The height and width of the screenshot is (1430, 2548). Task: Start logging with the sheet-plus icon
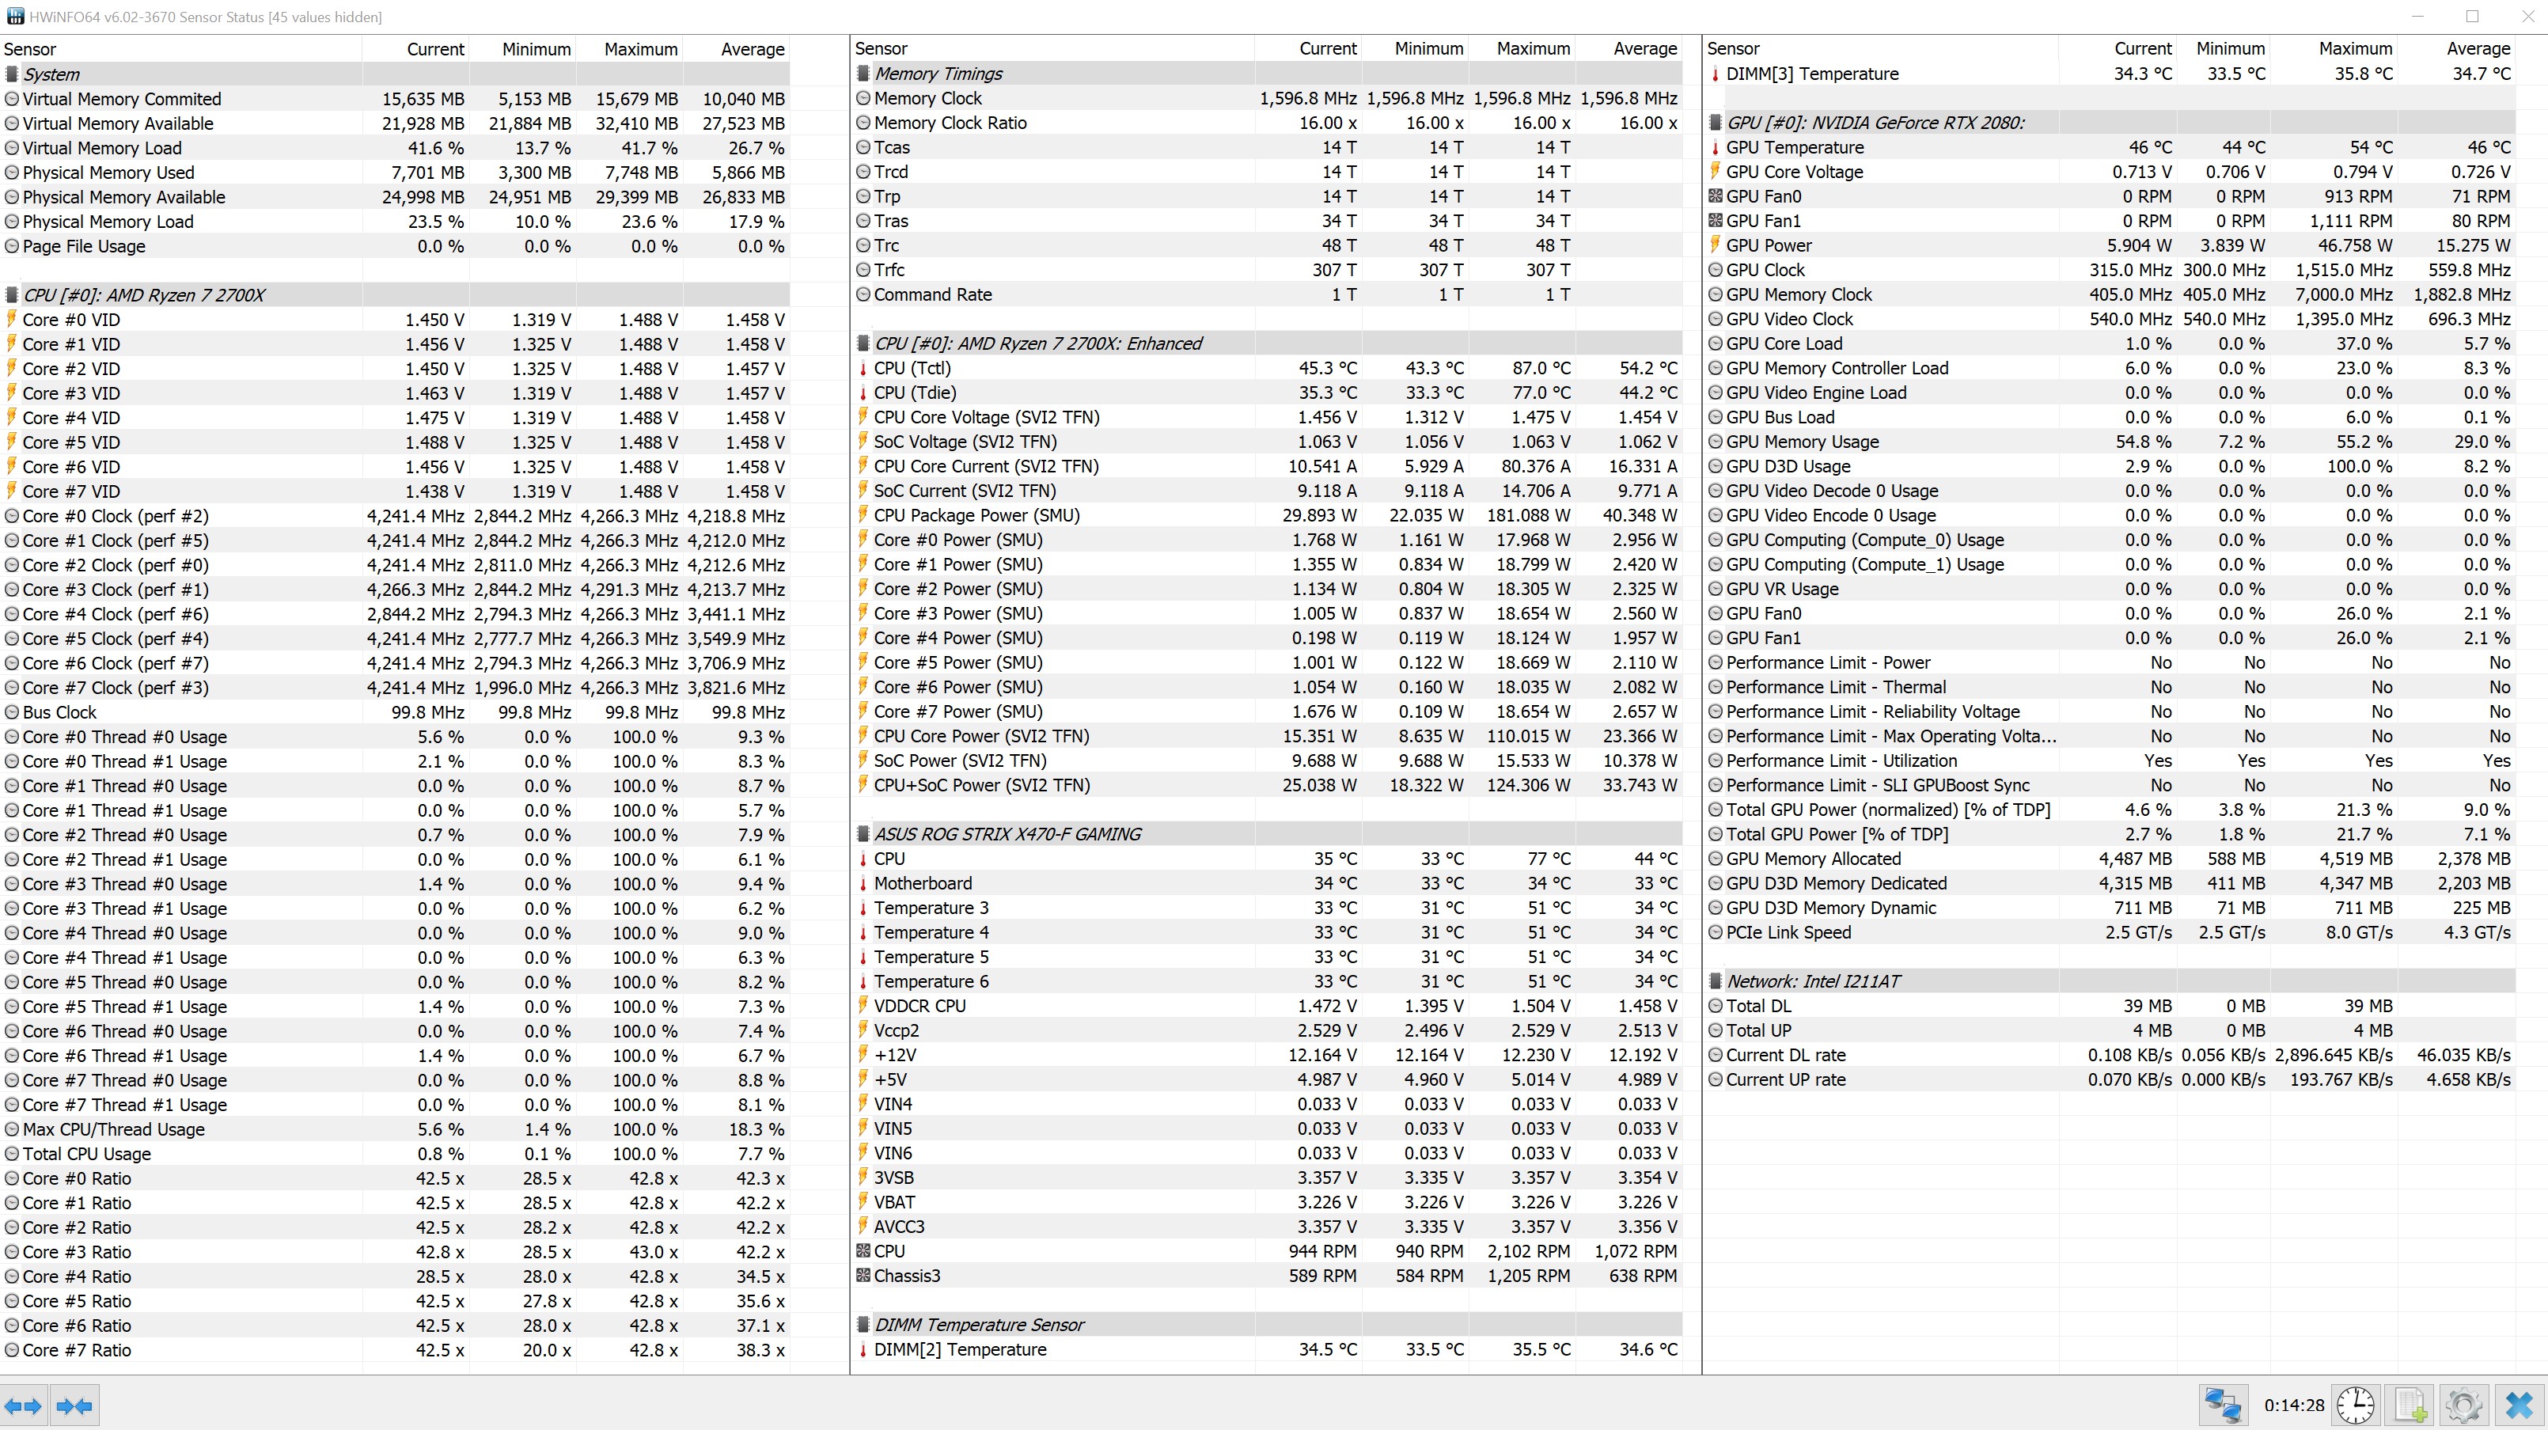2410,1405
